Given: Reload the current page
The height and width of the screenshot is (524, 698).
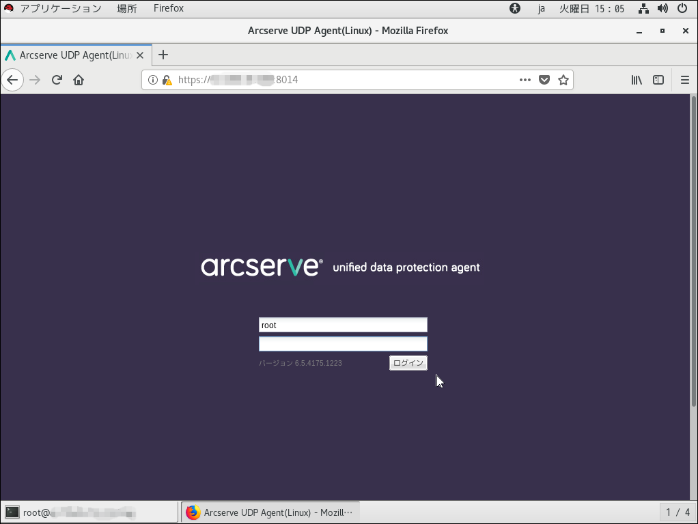Looking at the screenshot, I should [x=57, y=80].
